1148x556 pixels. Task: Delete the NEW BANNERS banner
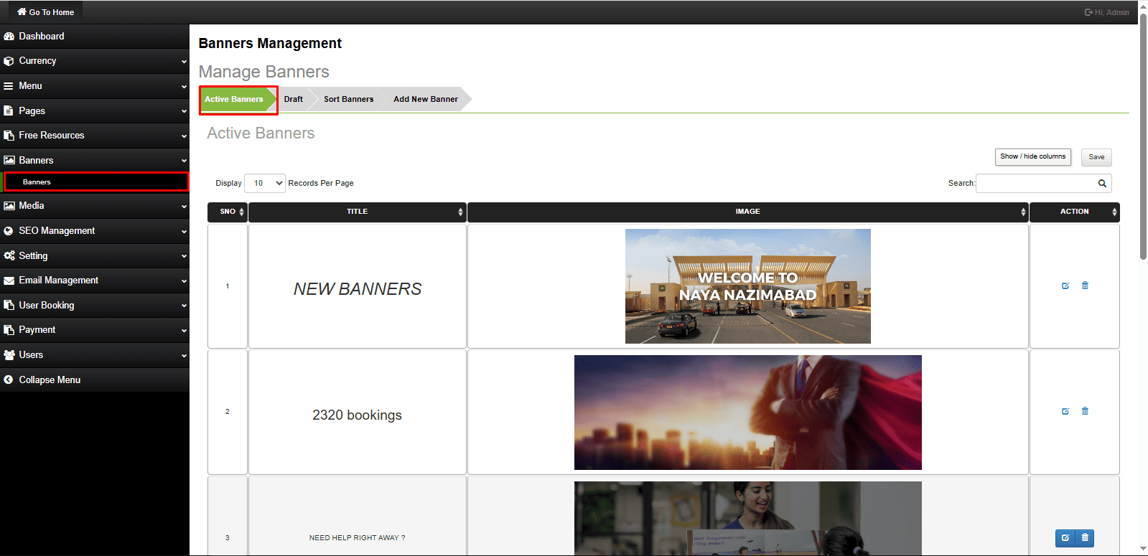tap(1085, 286)
